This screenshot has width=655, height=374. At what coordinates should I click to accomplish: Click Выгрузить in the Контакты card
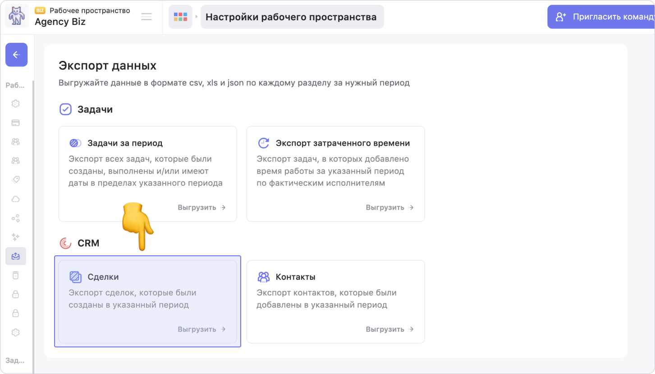point(389,329)
